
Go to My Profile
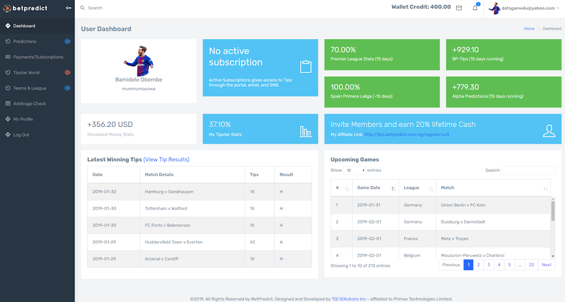click(37, 119)
